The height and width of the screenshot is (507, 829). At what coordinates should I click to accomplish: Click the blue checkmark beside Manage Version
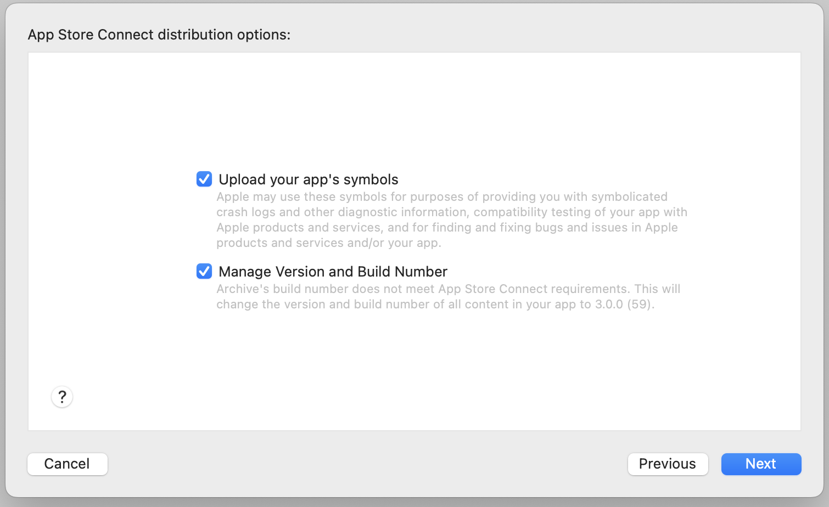204,271
